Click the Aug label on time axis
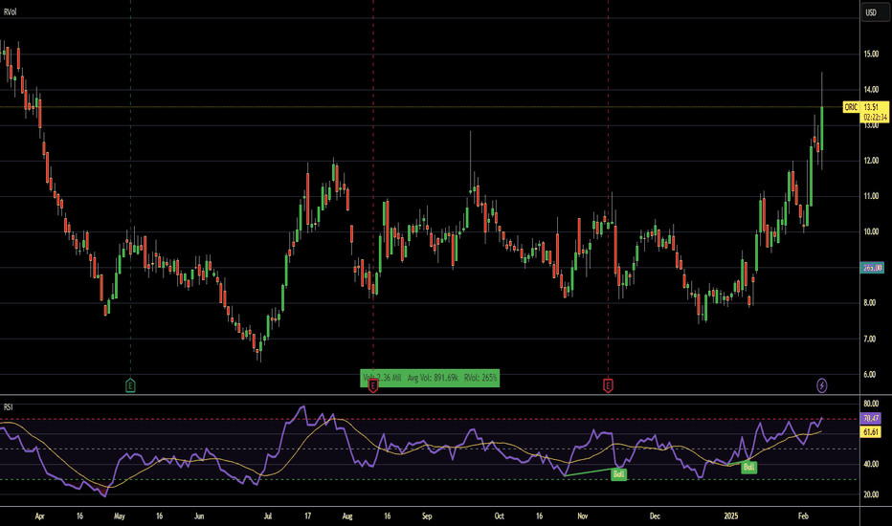The width and height of the screenshot is (892, 526). click(x=347, y=516)
